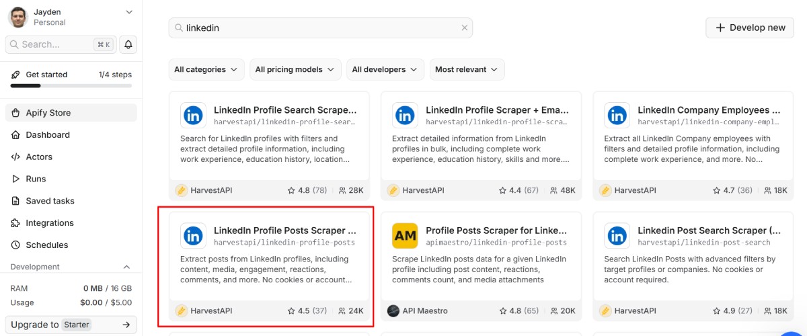Click the harvestapi/linkedin-post-search path text

tap(704, 243)
